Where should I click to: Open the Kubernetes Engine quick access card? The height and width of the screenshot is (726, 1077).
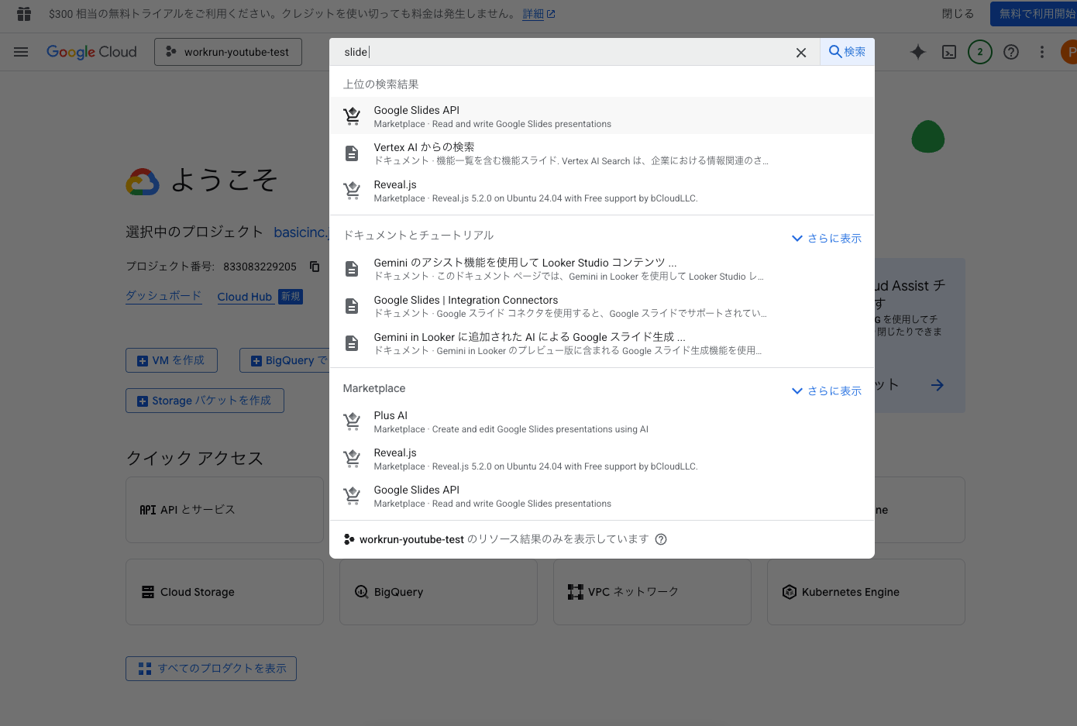(866, 592)
